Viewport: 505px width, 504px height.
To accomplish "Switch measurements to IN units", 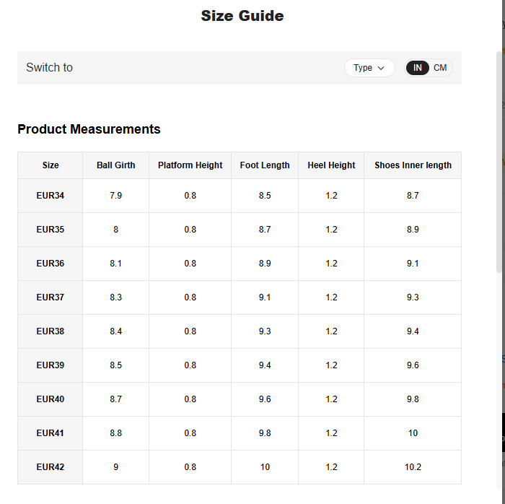I will point(418,68).
